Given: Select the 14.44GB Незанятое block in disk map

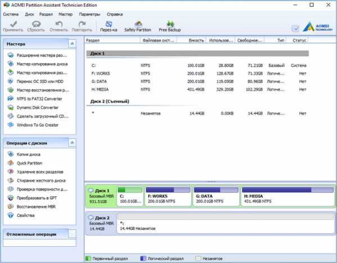Looking at the screenshot, I should (225, 223).
